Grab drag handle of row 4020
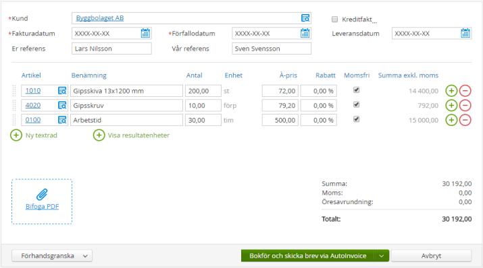Image resolution: width=483 pixels, height=268 pixels. (x=14, y=105)
